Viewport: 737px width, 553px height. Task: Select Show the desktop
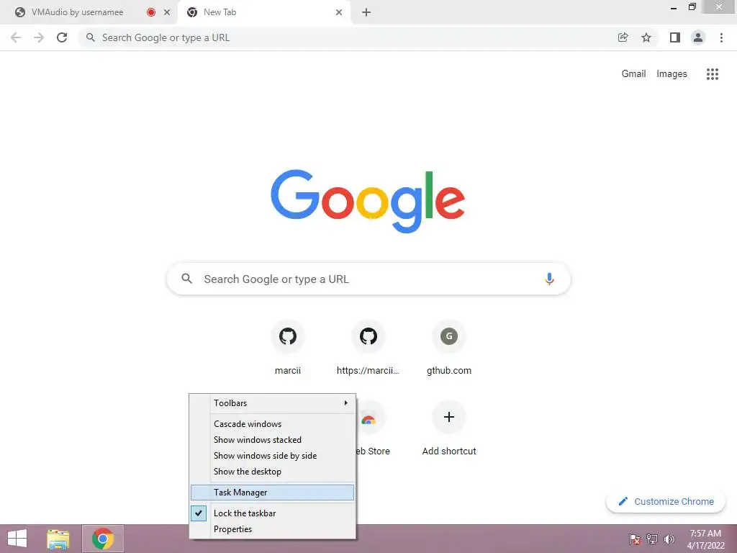point(273,472)
